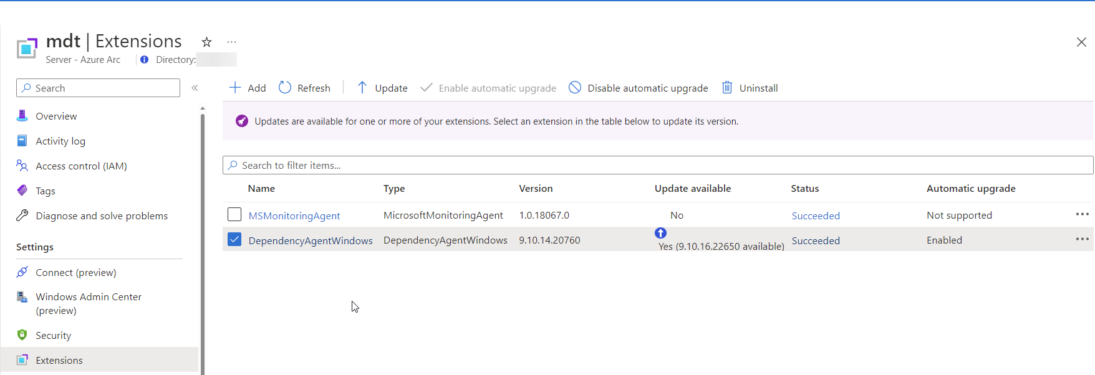Click the Extensions sidebar icon

click(x=22, y=359)
